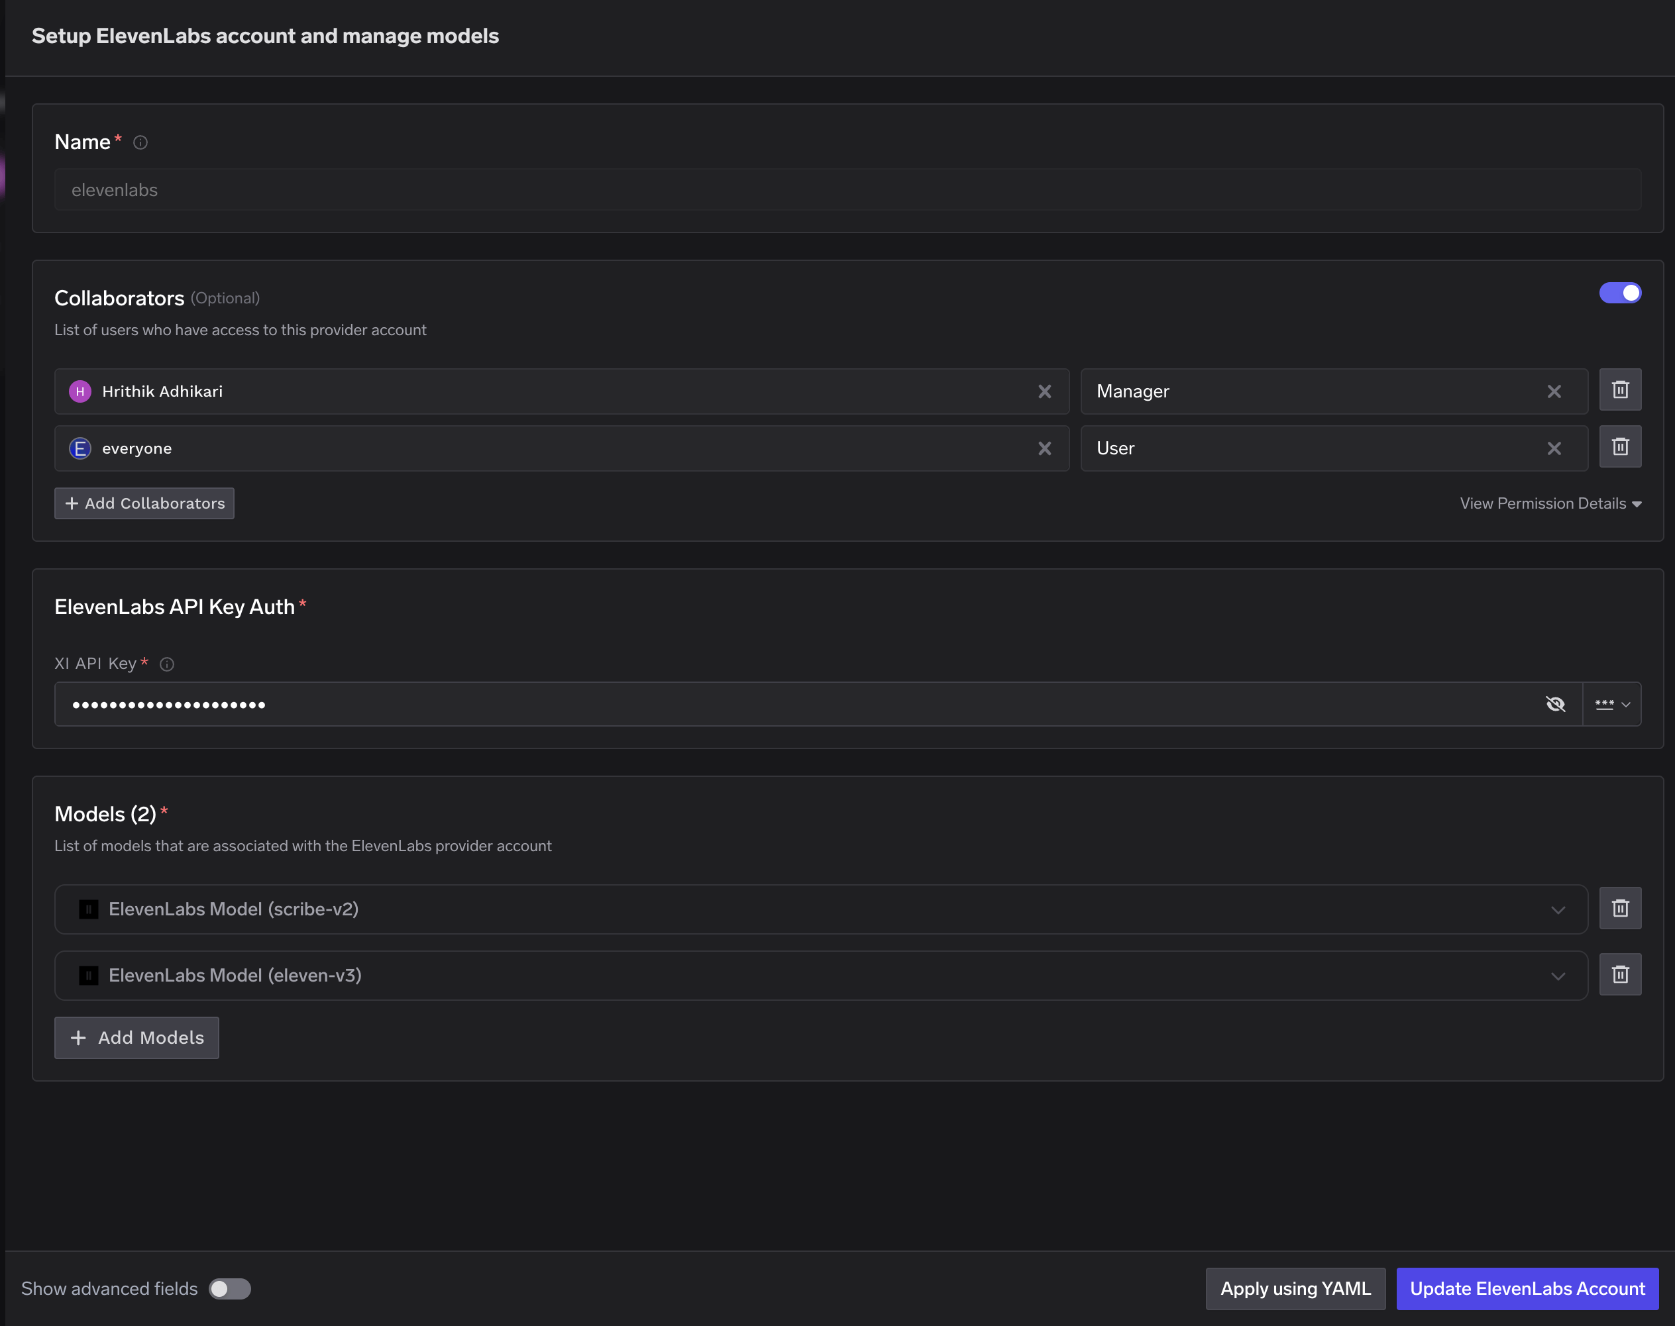The image size is (1675, 1326).
Task: Clear the Manager role selection
Action: (x=1554, y=391)
